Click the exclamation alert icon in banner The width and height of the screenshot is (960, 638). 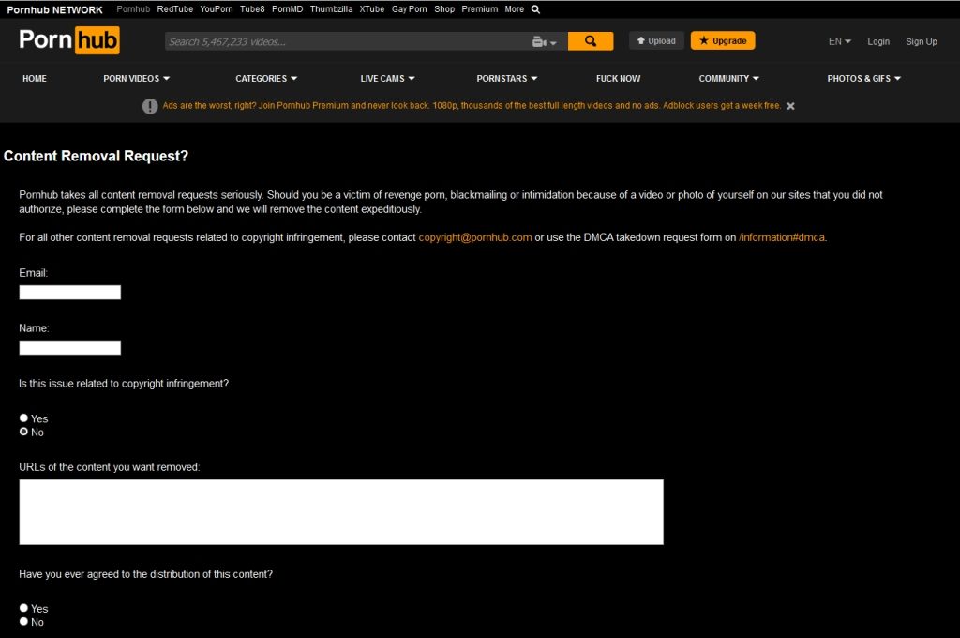coord(150,106)
